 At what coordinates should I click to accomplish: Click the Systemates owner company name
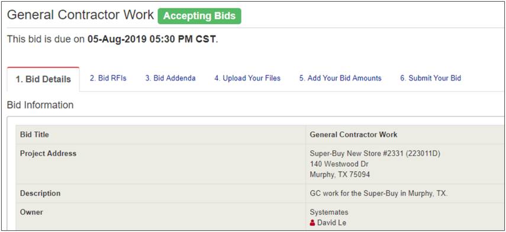pos(329,212)
